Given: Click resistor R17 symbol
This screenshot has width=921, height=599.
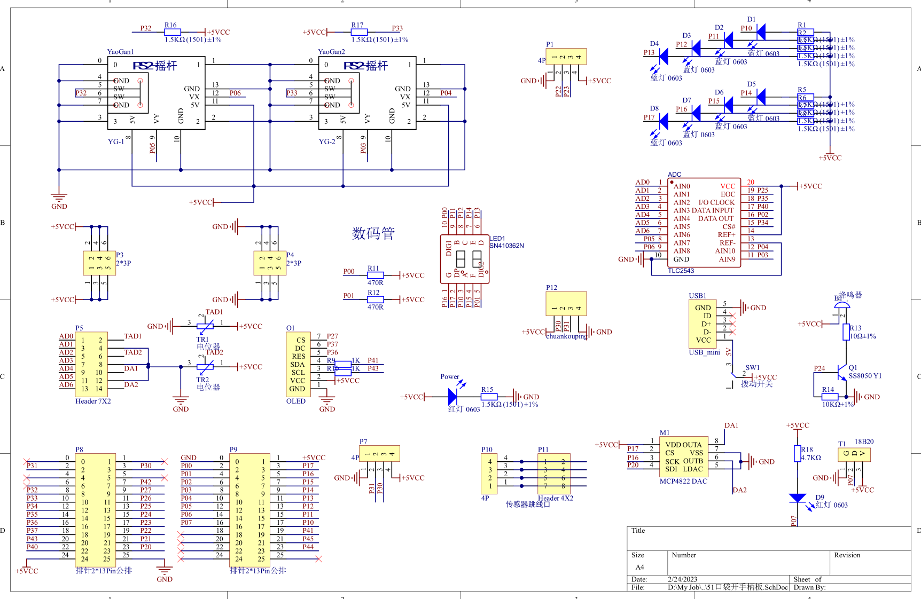Looking at the screenshot, I should pyautogui.click(x=358, y=33).
